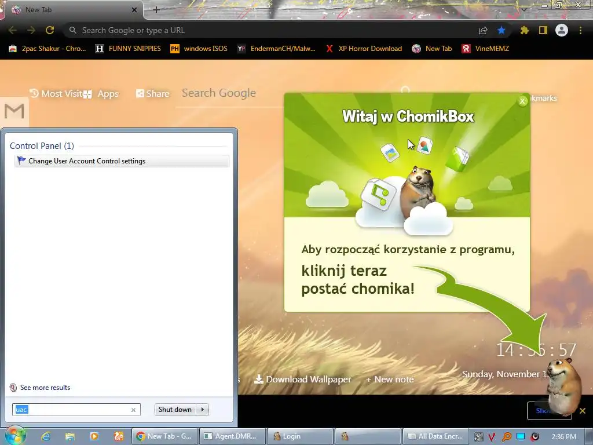
Task: Reload the page with the refresh icon
Action: click(x=50, y=30)
